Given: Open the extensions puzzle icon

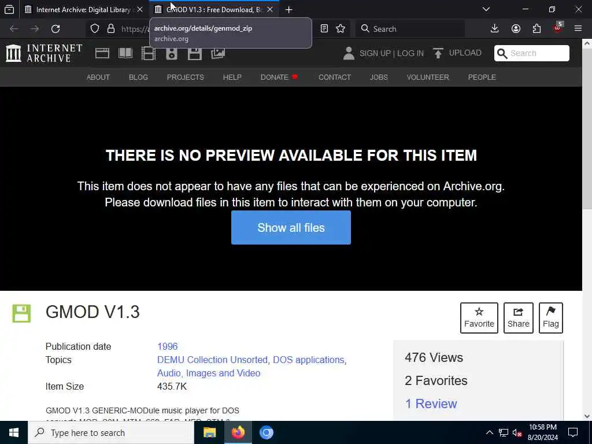Looking at the screenshot, I should (x=536, y=29).
